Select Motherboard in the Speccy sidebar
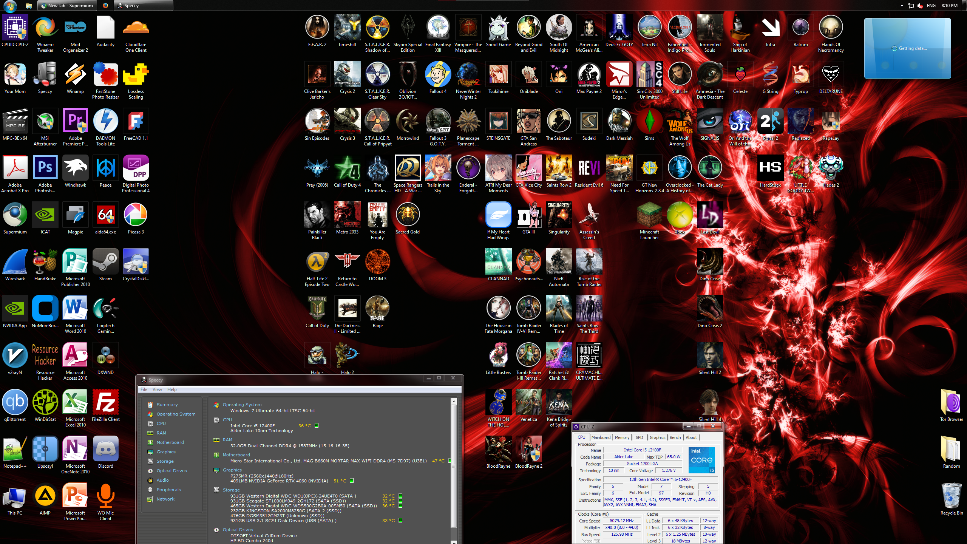Image resolution: width=967 pixels, height=544 pixels. 170,442
